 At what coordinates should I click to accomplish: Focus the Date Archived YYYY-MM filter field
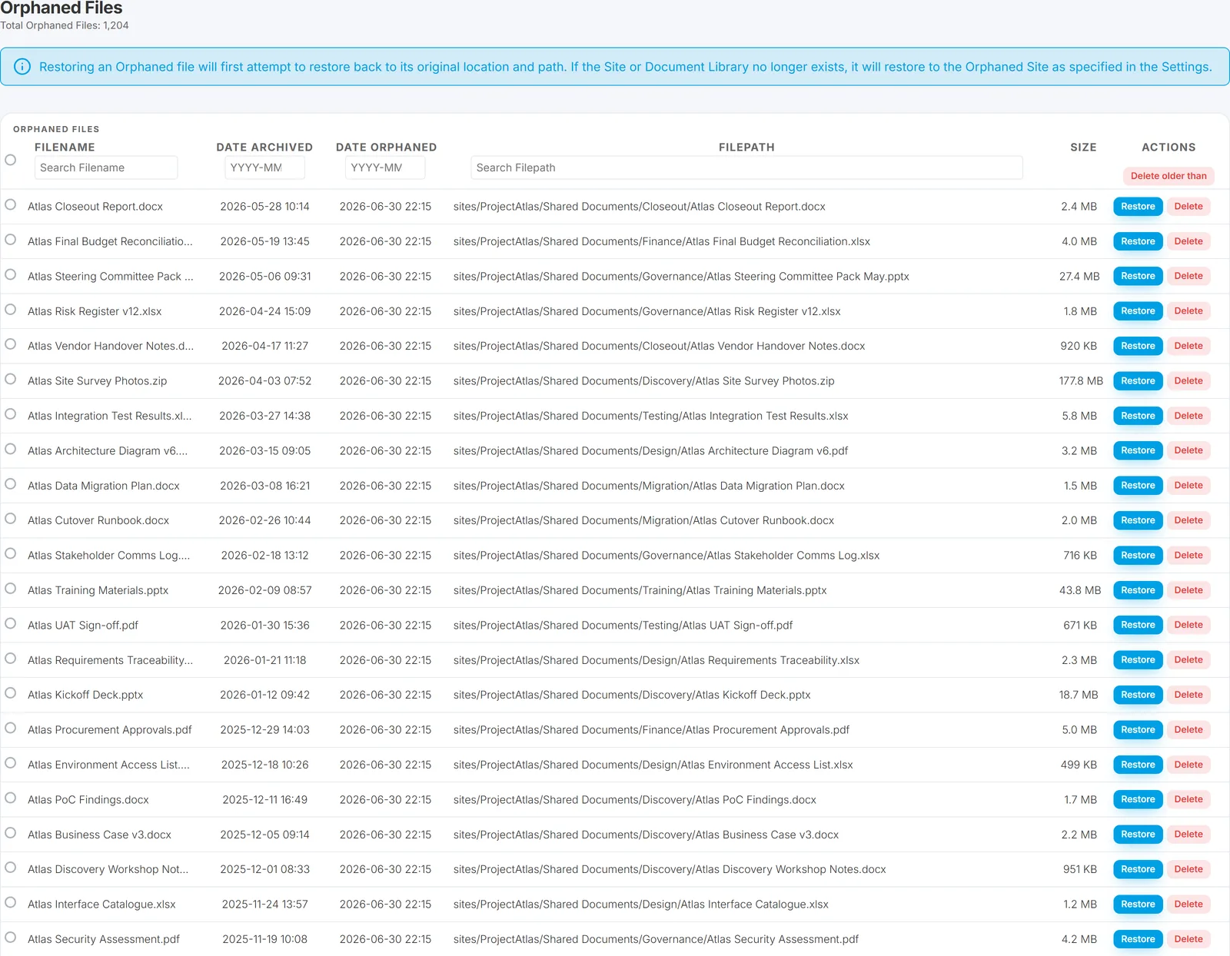tap(264, 168)
